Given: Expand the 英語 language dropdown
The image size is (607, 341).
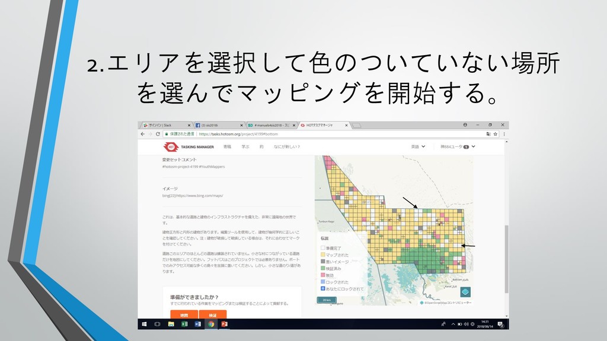Looking at the screenshot, I should 418,147.
